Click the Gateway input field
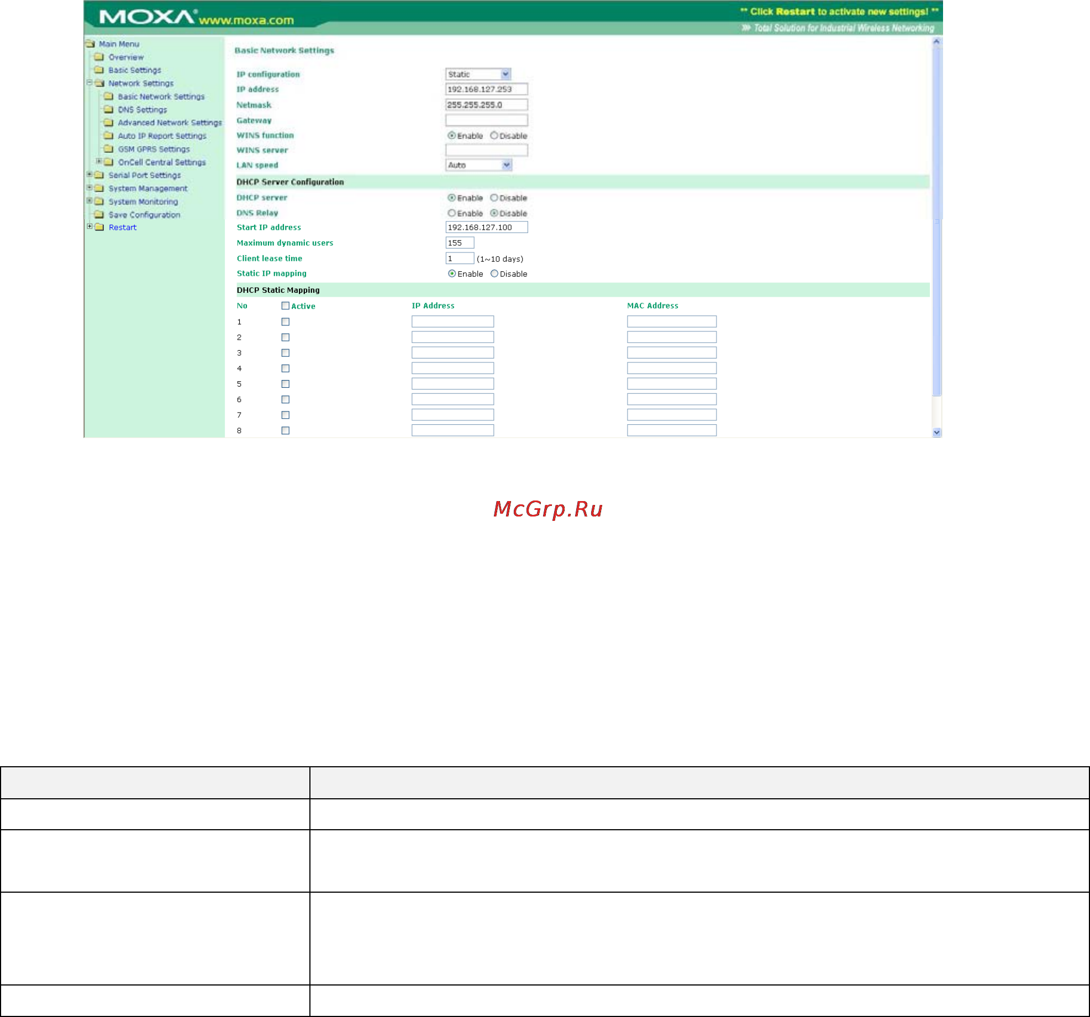 click(x=487, y=120)
